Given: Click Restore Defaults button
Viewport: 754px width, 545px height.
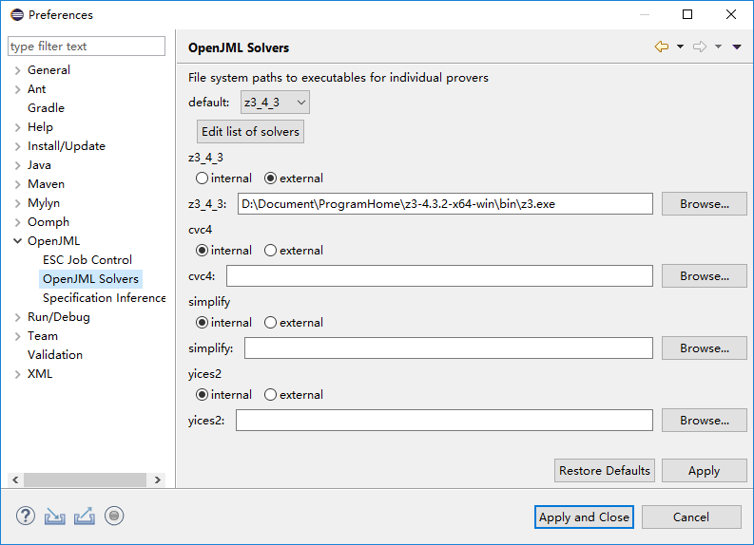Looking at the screenshot, I should (605, 471).
